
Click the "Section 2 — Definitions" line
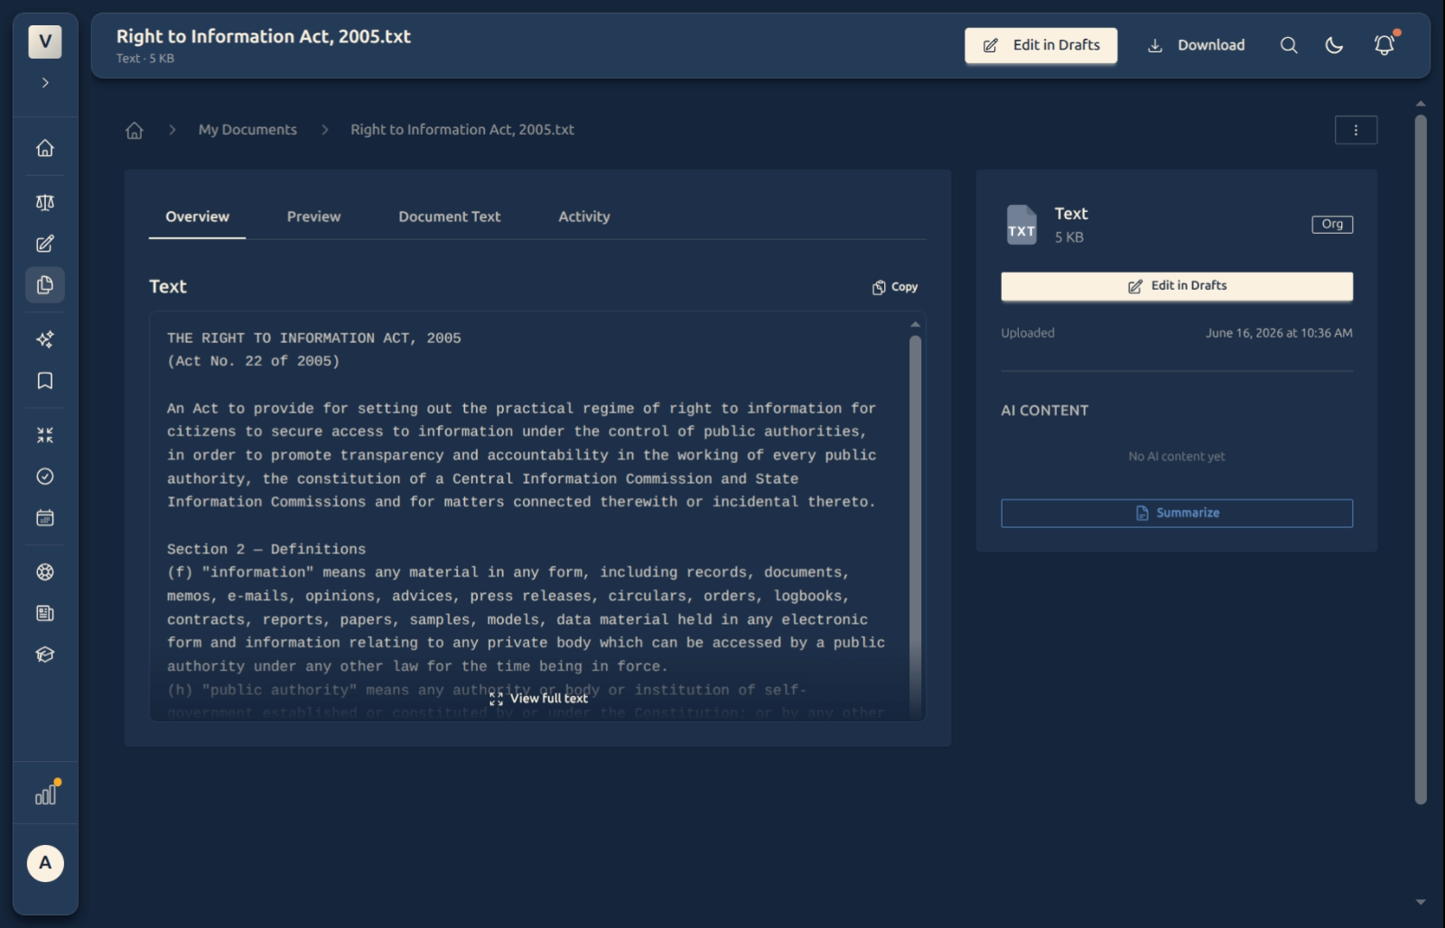pos(266,549)
